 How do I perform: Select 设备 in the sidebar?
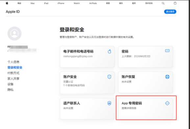11,84
